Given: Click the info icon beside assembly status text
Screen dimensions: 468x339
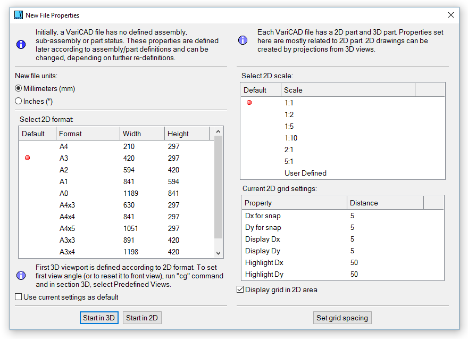Looking at the screenshot, I should [21, 45].
